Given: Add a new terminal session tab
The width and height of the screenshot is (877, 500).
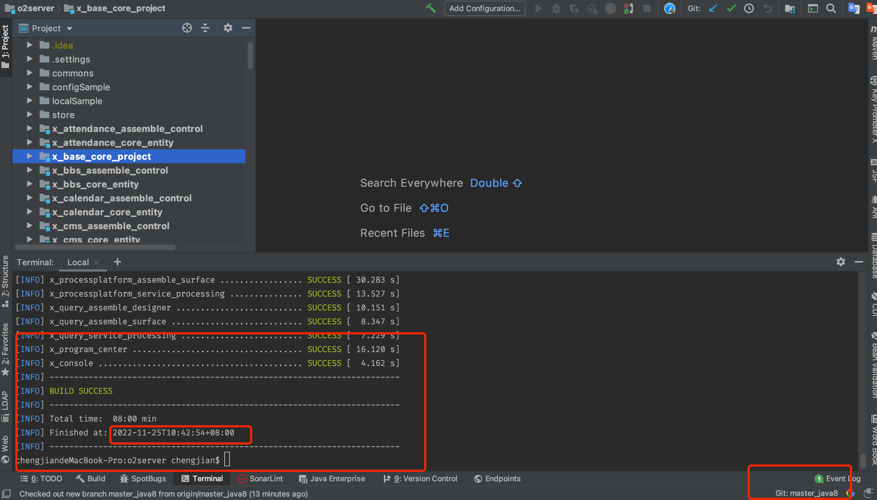Looking at the screenshot, I should (118, 262).
